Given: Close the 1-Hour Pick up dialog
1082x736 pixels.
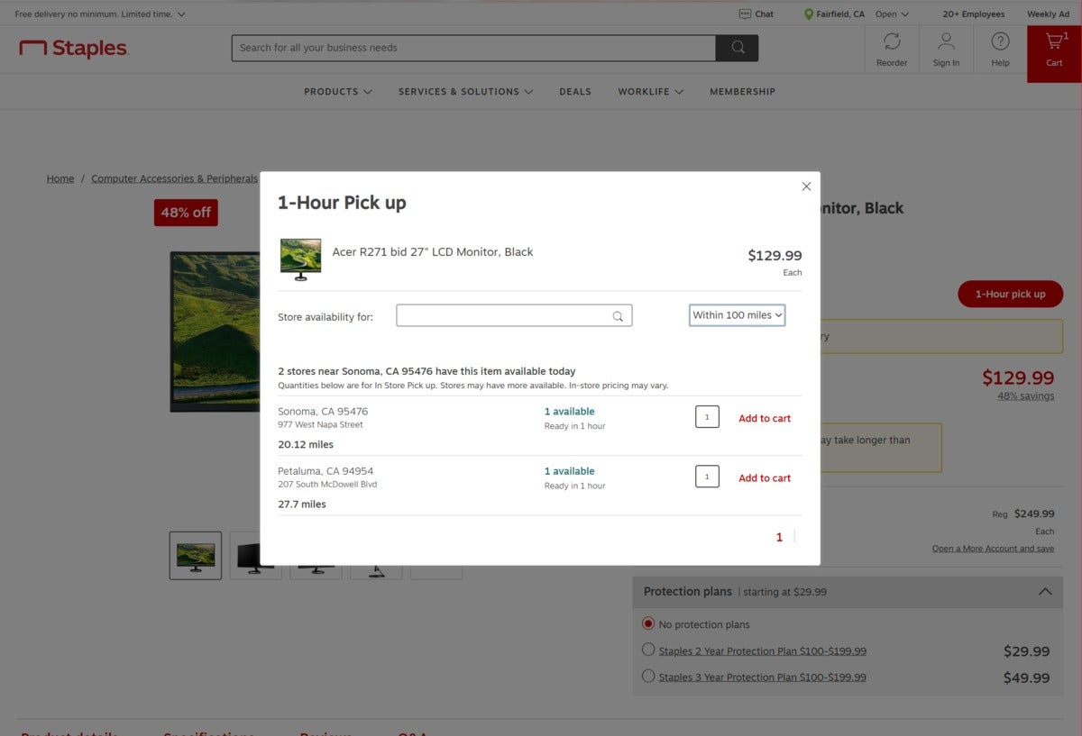Looking at the screenshot, I should pos(806,186).
